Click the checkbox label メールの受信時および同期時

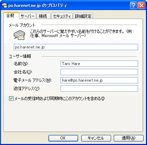[59, 99]
